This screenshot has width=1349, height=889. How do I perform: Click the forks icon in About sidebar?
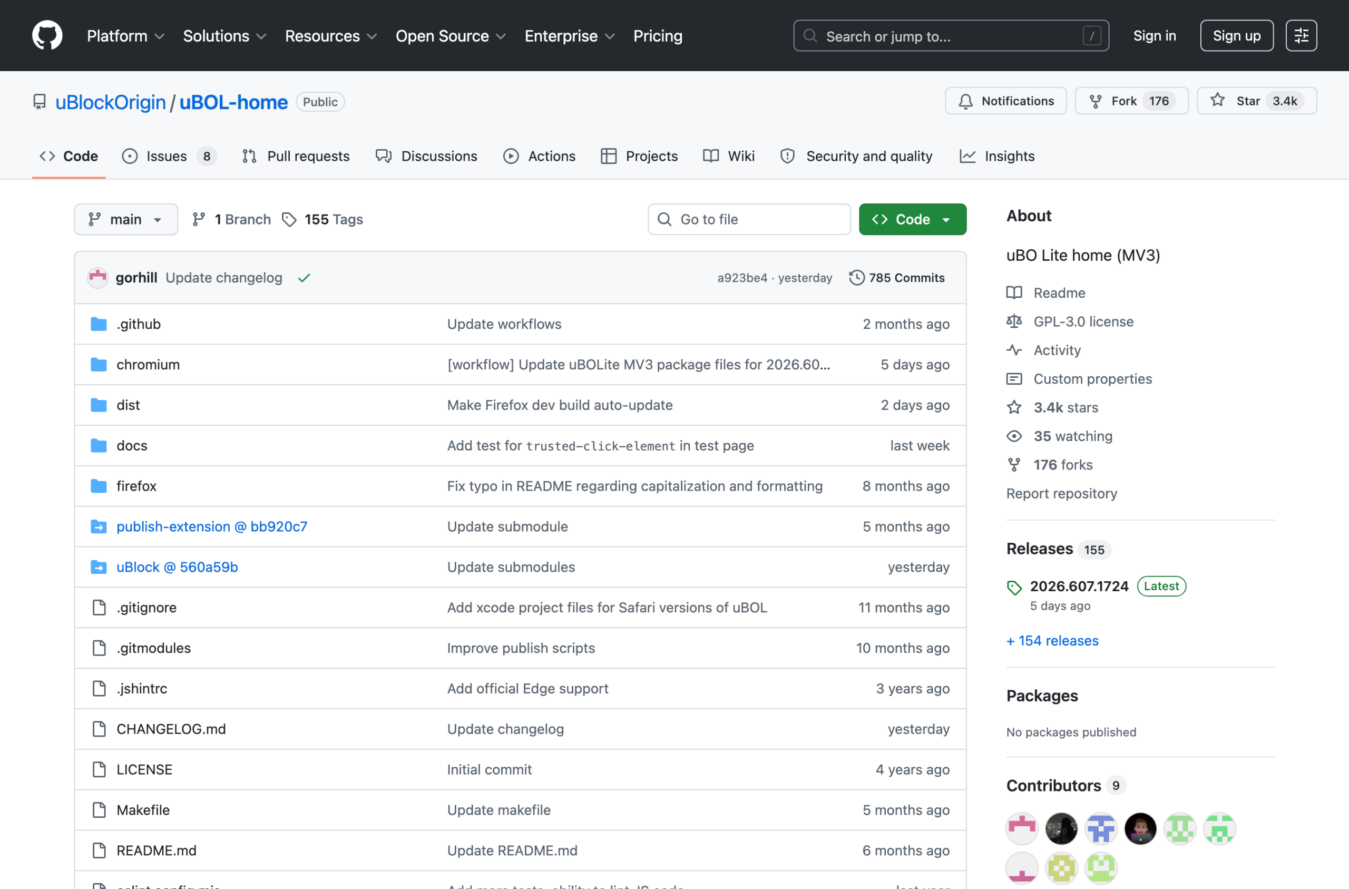1014,465
